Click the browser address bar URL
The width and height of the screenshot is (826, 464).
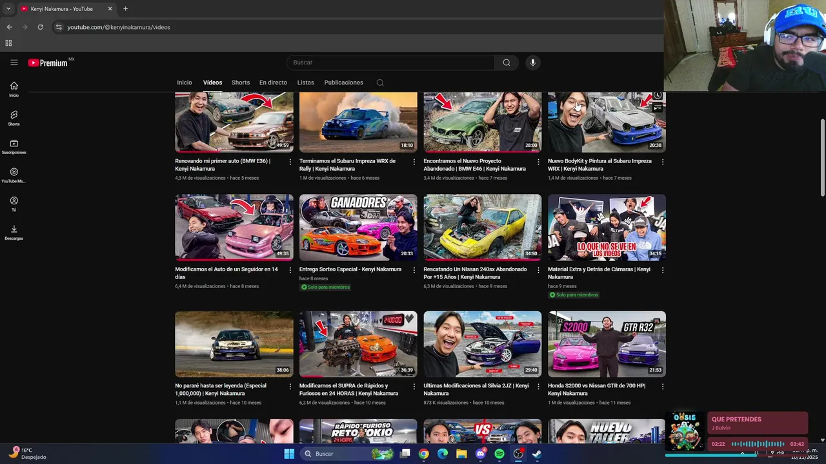(x=119, y=27)
